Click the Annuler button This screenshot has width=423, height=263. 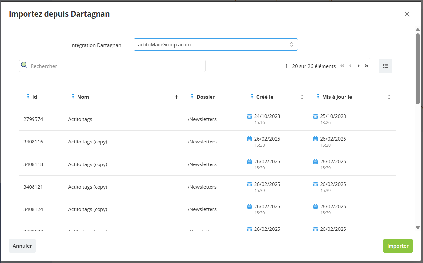[x=22, y=246]
